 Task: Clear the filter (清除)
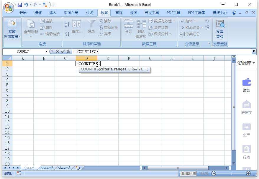(105, 21)
